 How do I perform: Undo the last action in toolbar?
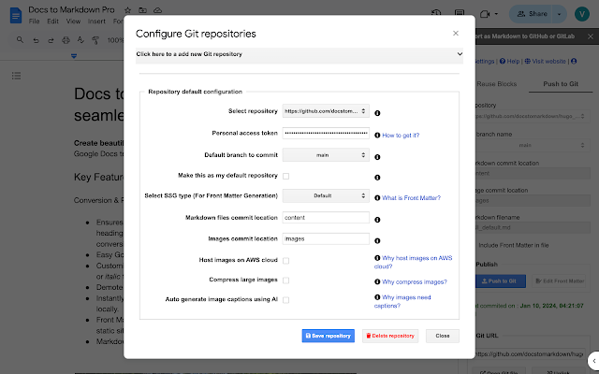(36, 40)
